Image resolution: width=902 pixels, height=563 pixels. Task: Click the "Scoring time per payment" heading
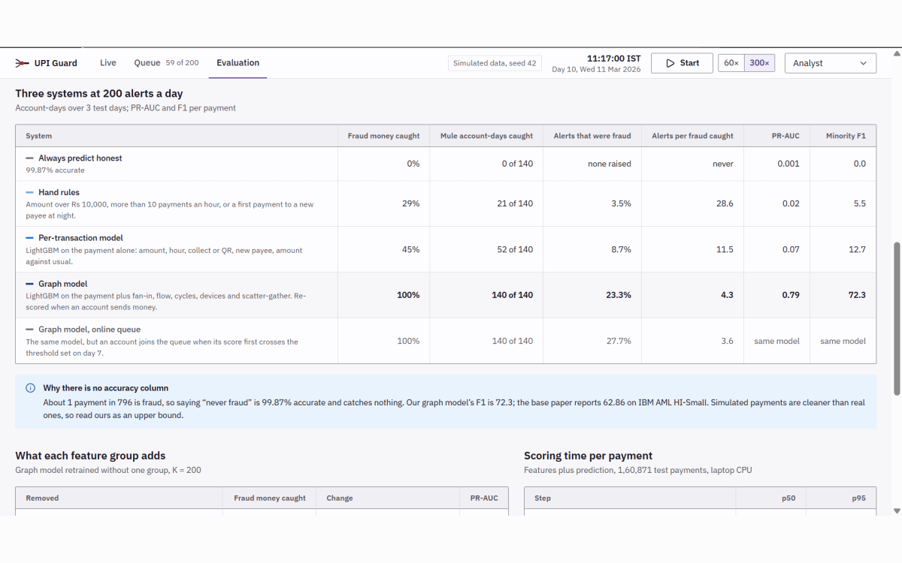point(589,456)
